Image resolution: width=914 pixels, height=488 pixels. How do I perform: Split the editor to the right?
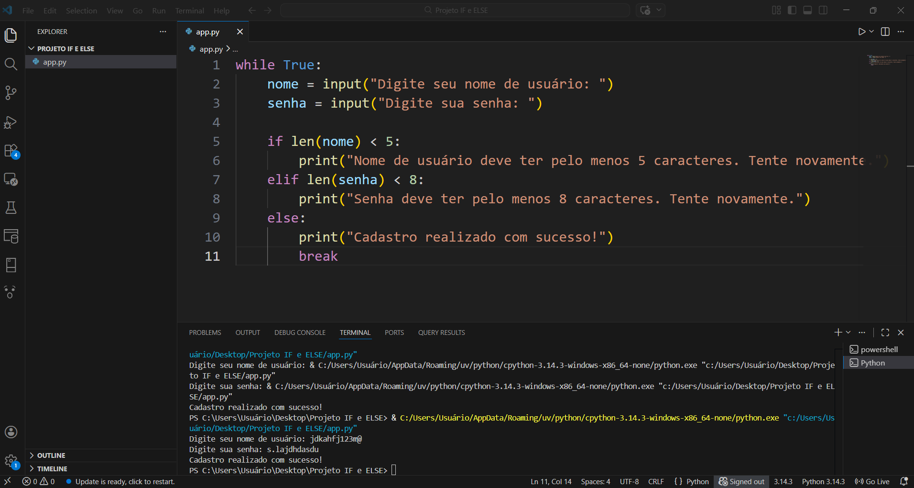pos(885,32)
